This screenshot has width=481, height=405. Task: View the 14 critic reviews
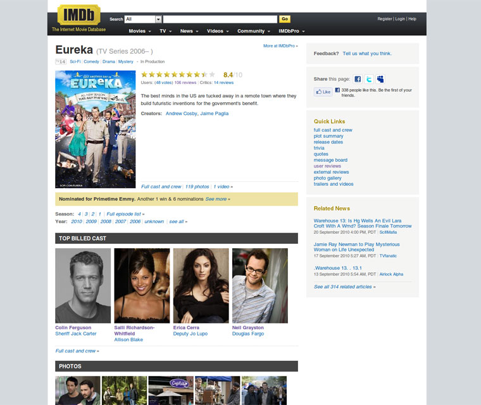(x=223, y=82)
